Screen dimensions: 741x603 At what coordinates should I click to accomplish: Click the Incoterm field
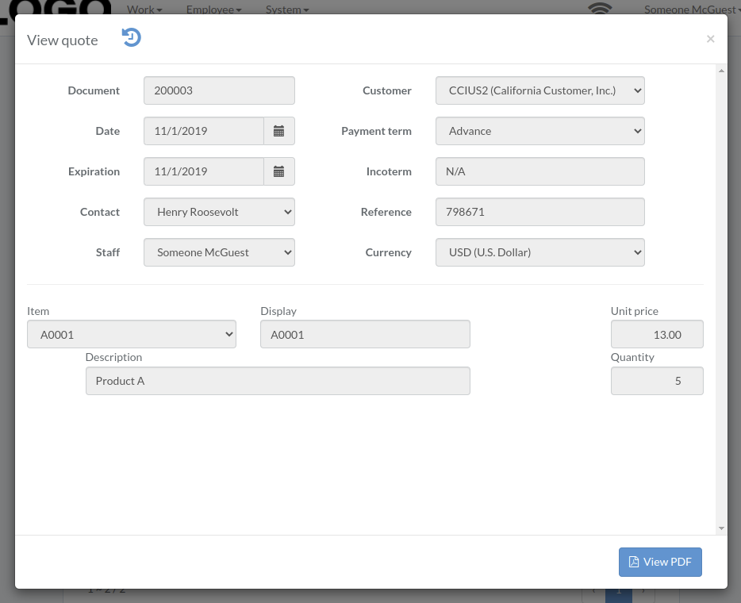539,171
